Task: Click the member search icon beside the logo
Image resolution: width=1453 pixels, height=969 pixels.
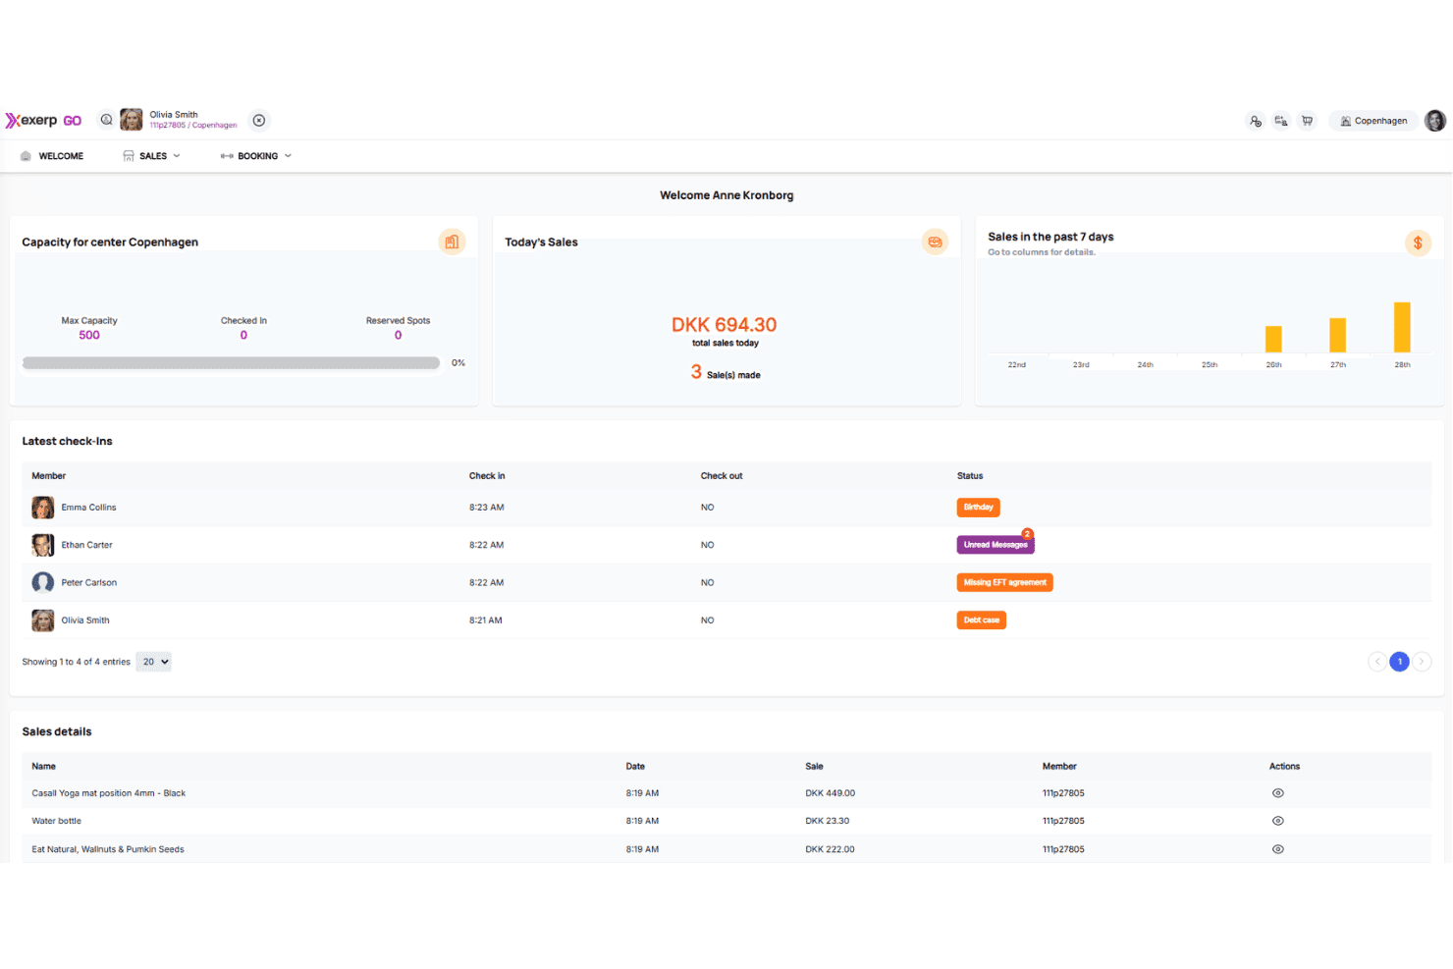Action: pyautogui.click(x=106, y=121)
